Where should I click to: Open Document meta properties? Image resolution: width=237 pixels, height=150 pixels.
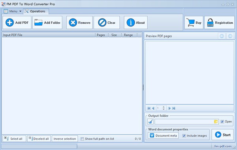[x=163, y=135]
